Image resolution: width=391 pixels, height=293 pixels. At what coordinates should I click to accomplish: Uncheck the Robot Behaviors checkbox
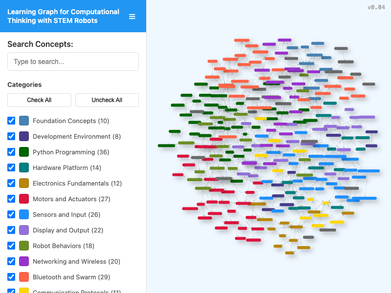click(x=11, y=246)
